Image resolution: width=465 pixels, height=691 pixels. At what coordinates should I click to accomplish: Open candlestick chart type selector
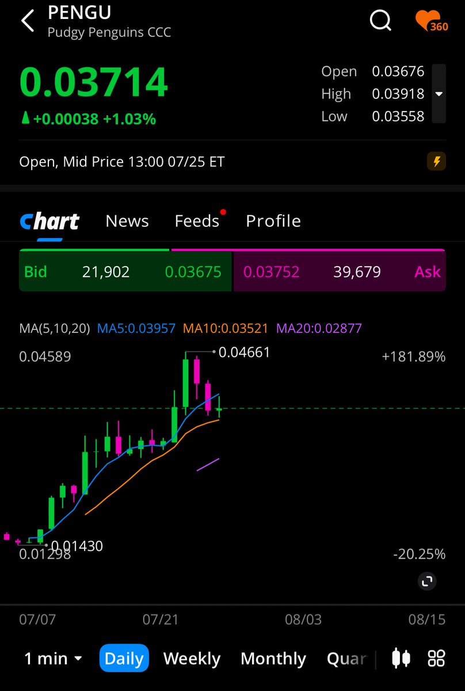[401, 658]
